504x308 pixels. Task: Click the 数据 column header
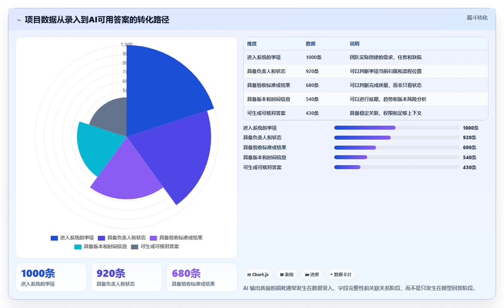point(311,44)
